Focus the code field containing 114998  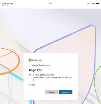pos(50,85)
